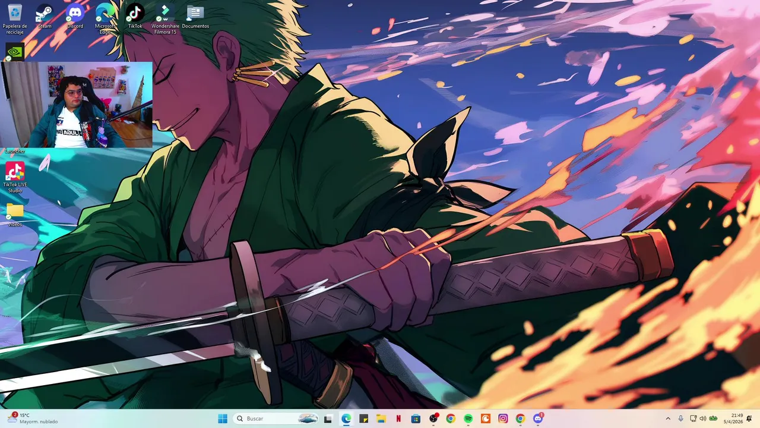Switch to Spotify in the taskbar
The height and width of the screenshot is (428, 760).
468,418
